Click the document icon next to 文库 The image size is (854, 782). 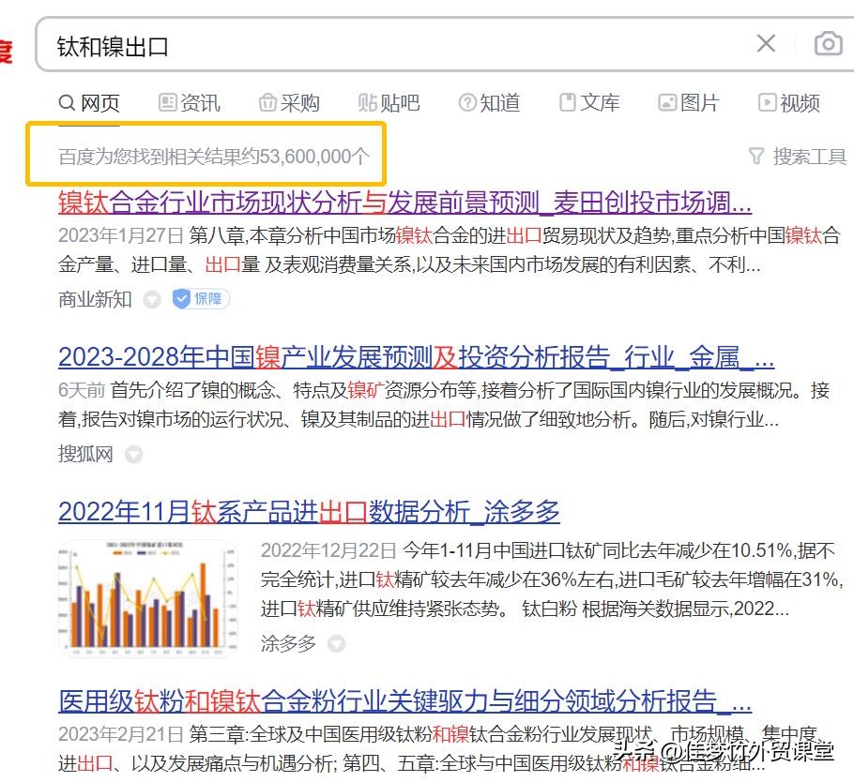pyautogui.click(x=567, y=102)
